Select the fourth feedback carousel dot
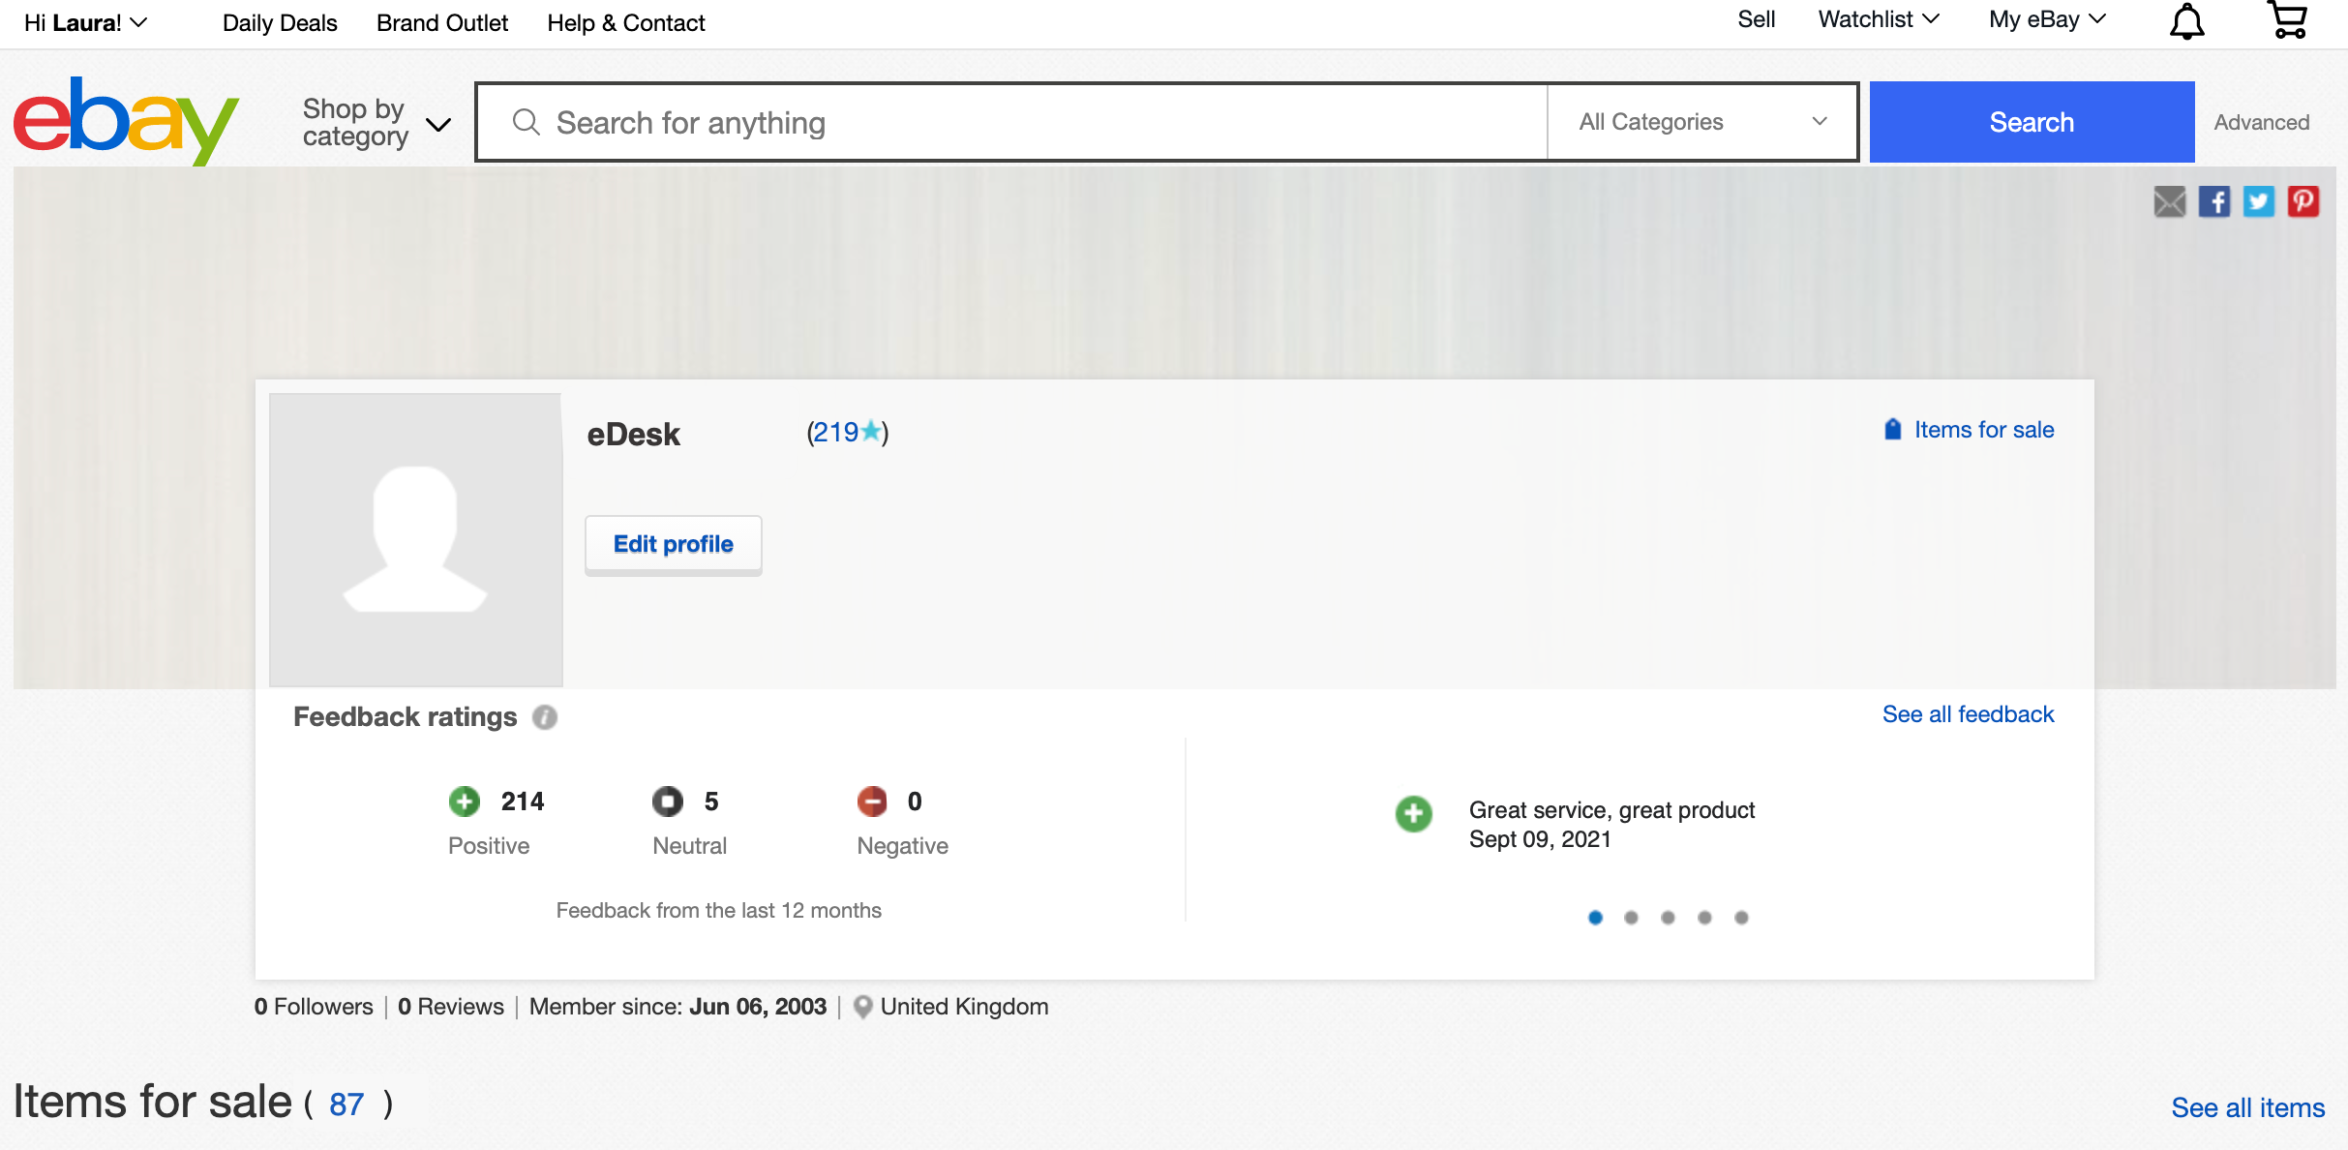Viewport: 2348px width, 1150px height. pos(1704,917)
